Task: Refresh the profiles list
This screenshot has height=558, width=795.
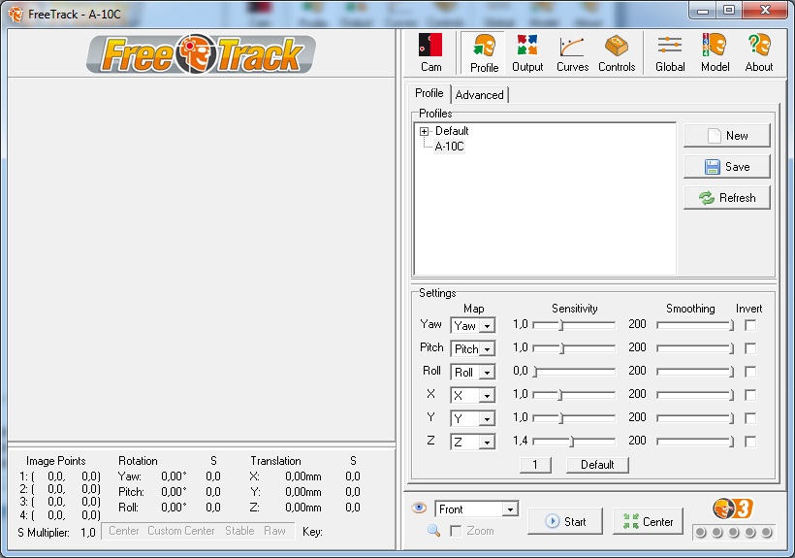Action: 726,197
